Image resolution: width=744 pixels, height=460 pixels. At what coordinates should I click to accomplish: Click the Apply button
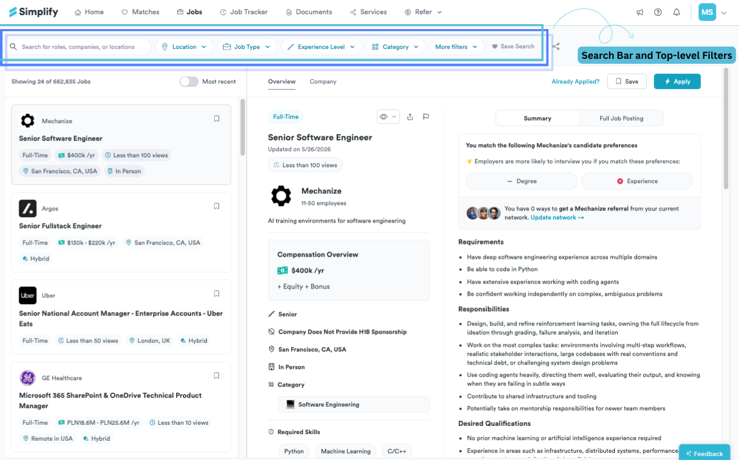(x=677, y=81)
